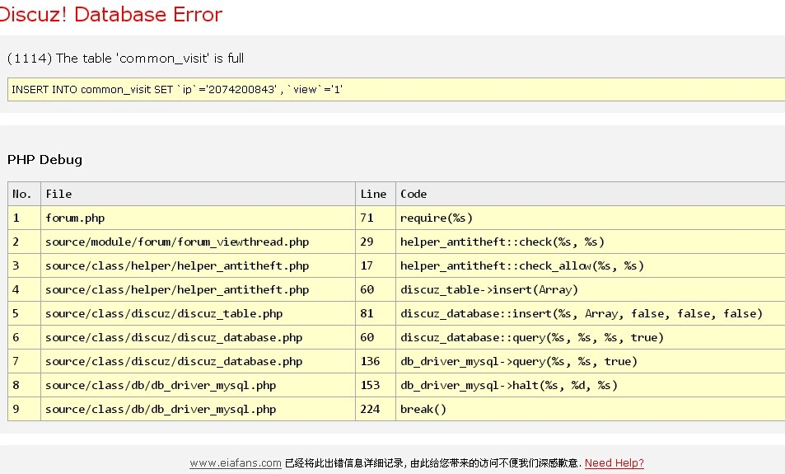Select the forum_viewthread.php file path cell

(198, 242)
